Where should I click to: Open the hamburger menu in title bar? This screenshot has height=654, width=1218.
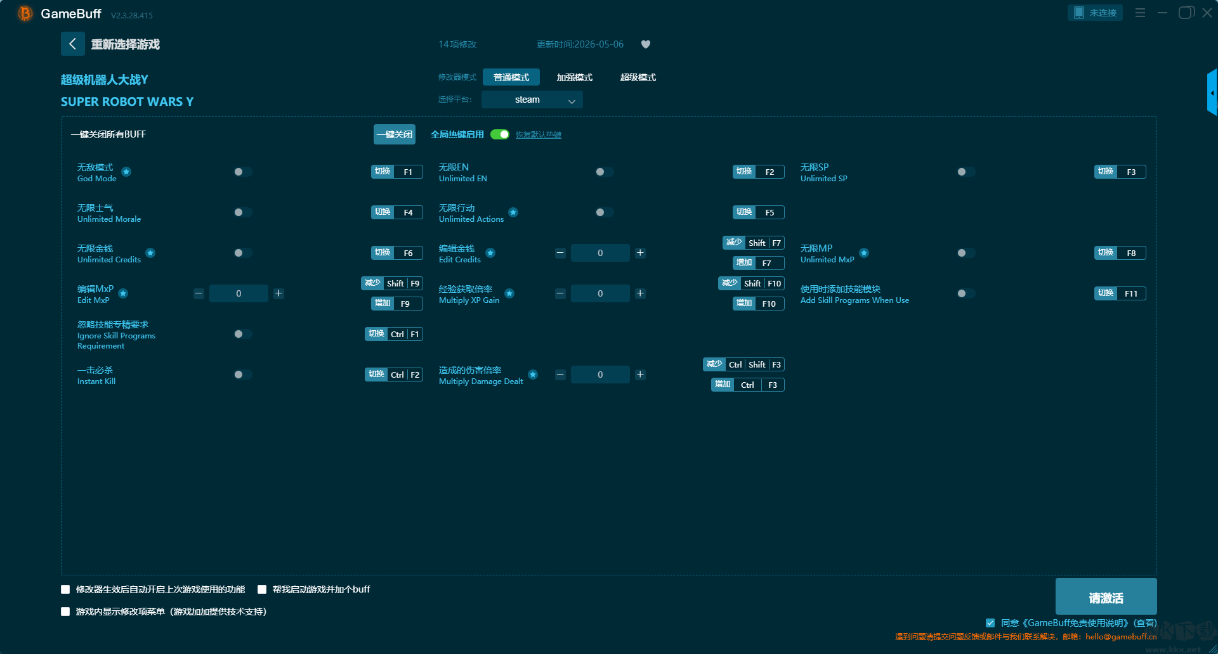pyautogui.click(x=1140, y=13)
